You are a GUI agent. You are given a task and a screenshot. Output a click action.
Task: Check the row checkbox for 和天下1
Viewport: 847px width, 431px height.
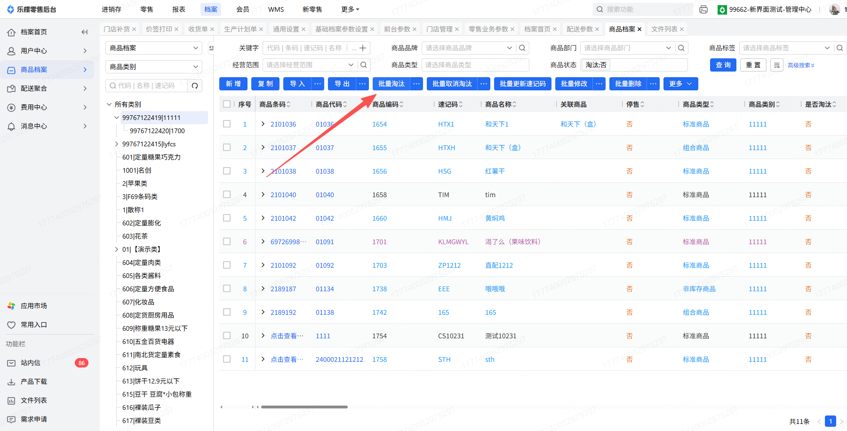227,124
